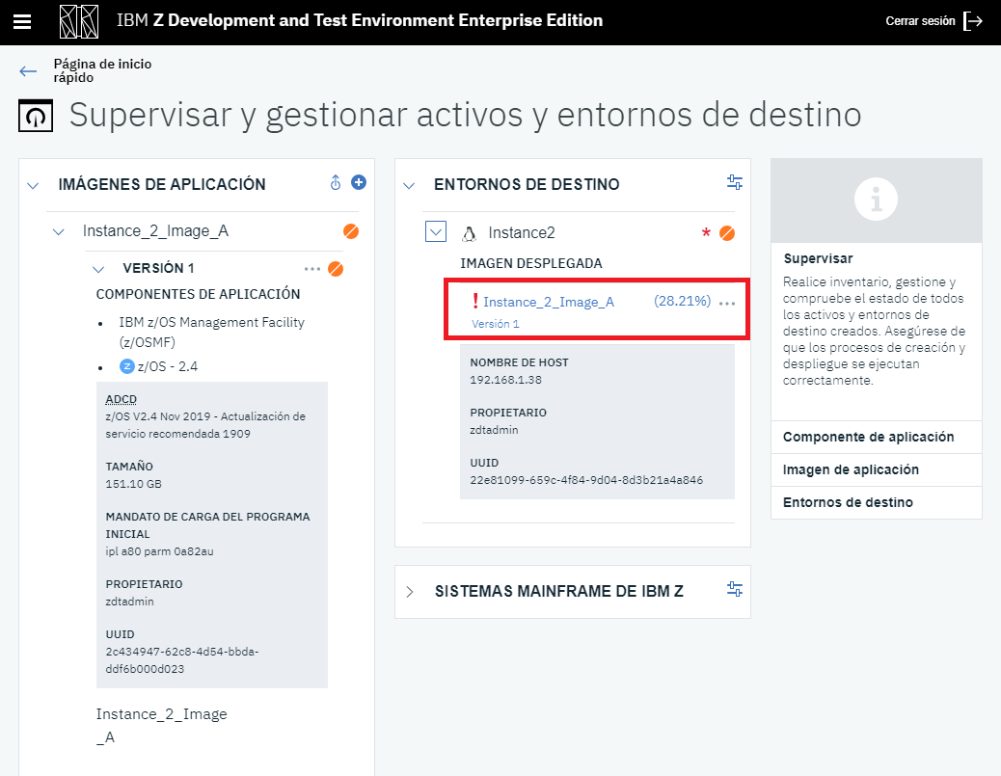Open Entornos de destino help item
The width and height of the screenshot is (1001, 776).
point(876,502)
